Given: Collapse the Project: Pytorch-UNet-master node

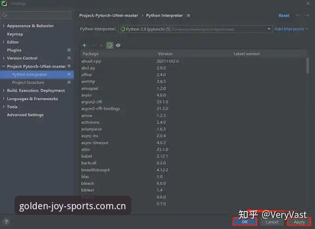Looking at the screenshot, I should click(3, 66).
